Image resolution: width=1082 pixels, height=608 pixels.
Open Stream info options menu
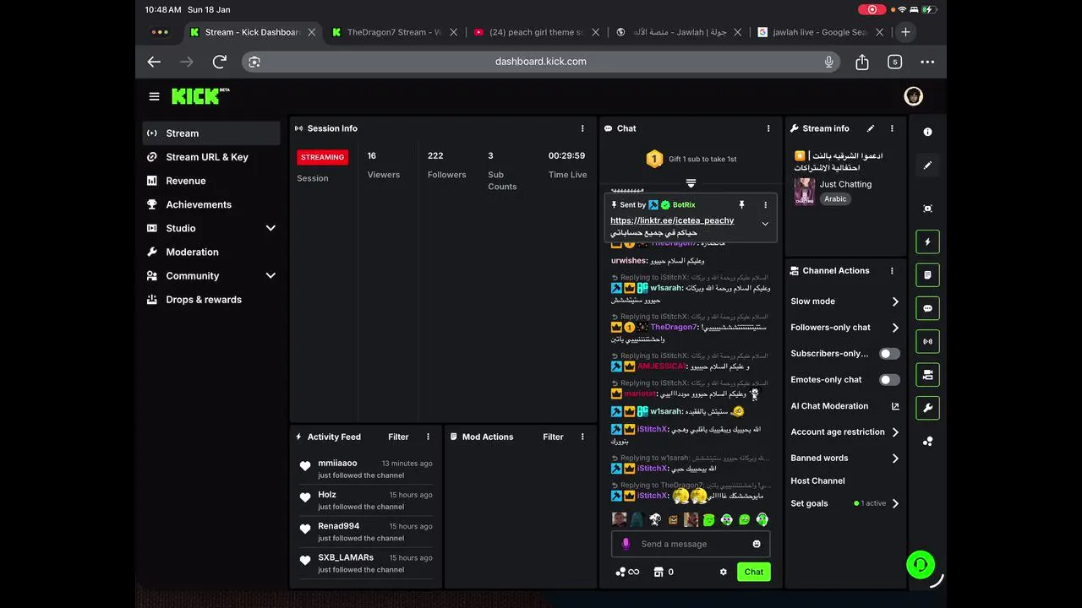pyautogui.click(x=892, y=128)
